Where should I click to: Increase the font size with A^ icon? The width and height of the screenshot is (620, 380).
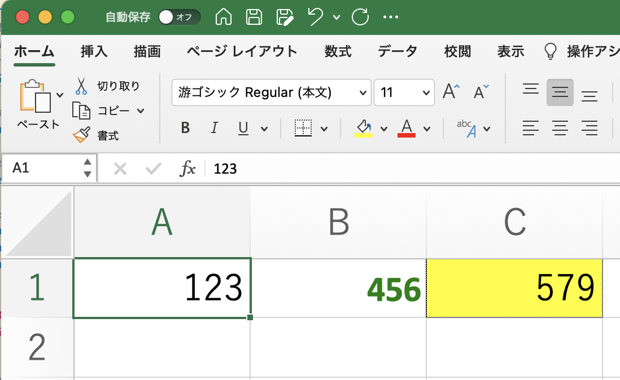[450, 91]
